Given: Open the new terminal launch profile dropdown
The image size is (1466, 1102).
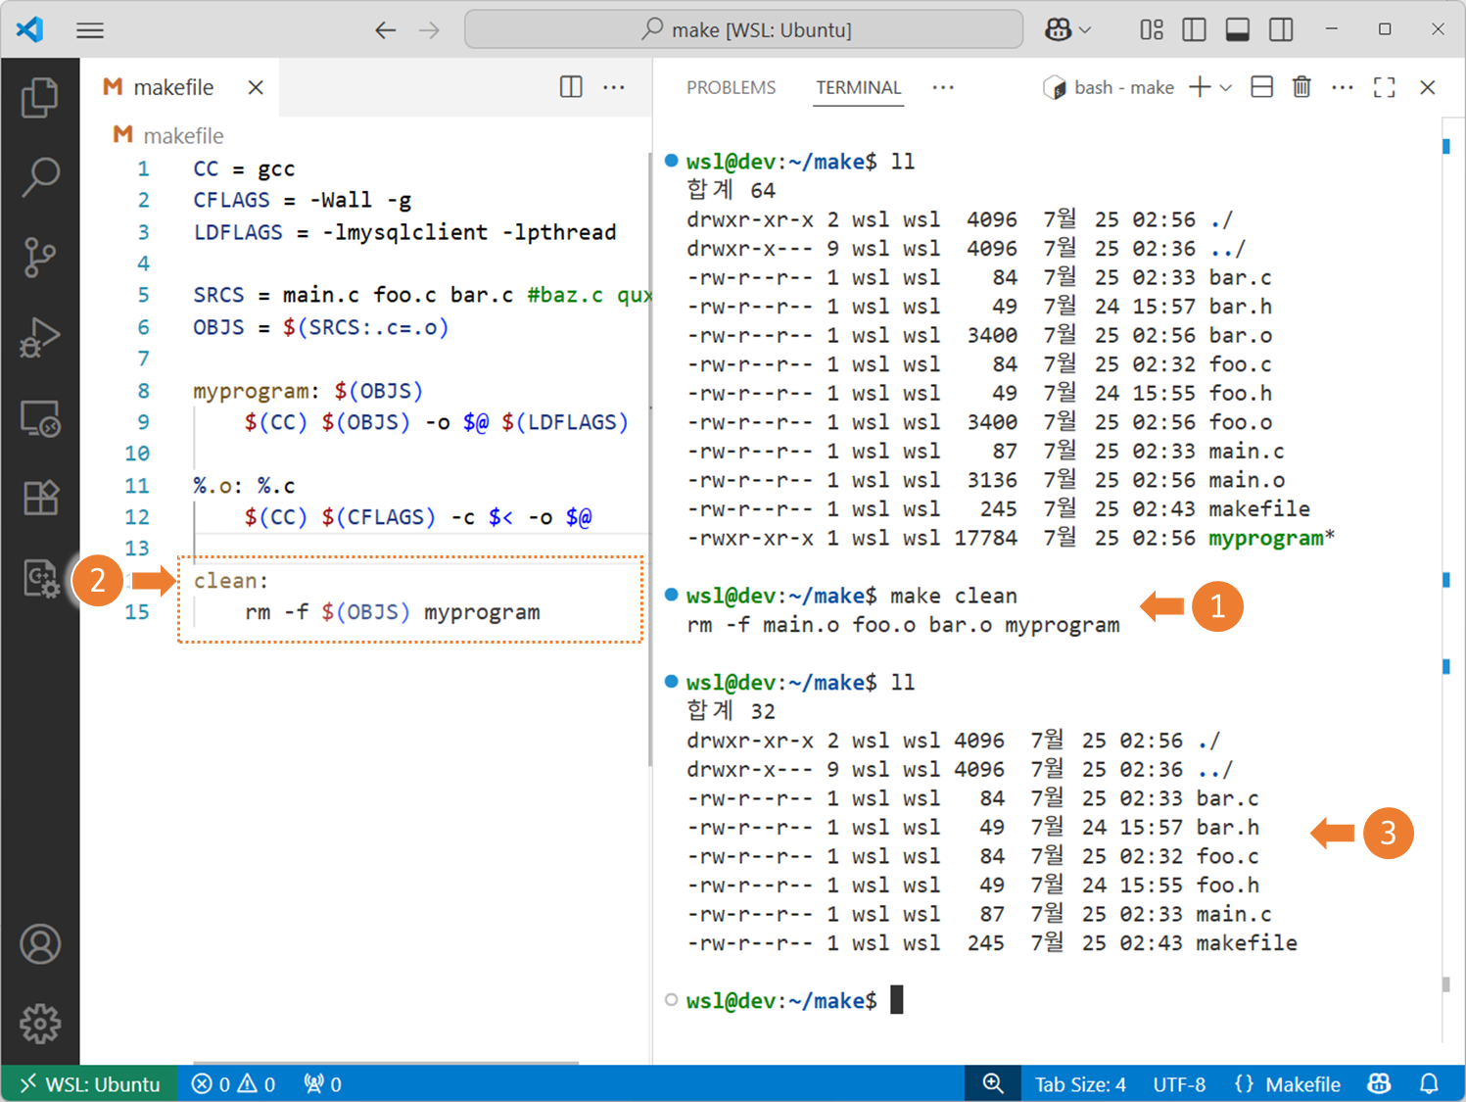Looking at the screenshot, I should point(1226,88).
